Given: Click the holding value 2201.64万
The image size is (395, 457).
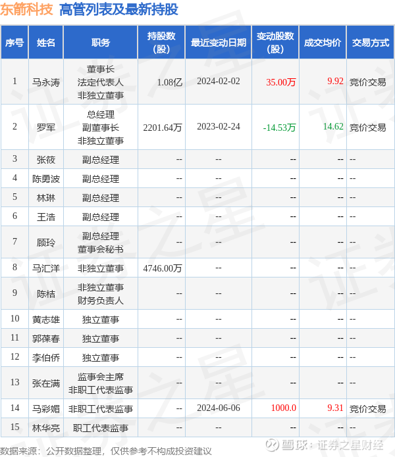Looking at the screenshot, I should [x=163, y=128].
